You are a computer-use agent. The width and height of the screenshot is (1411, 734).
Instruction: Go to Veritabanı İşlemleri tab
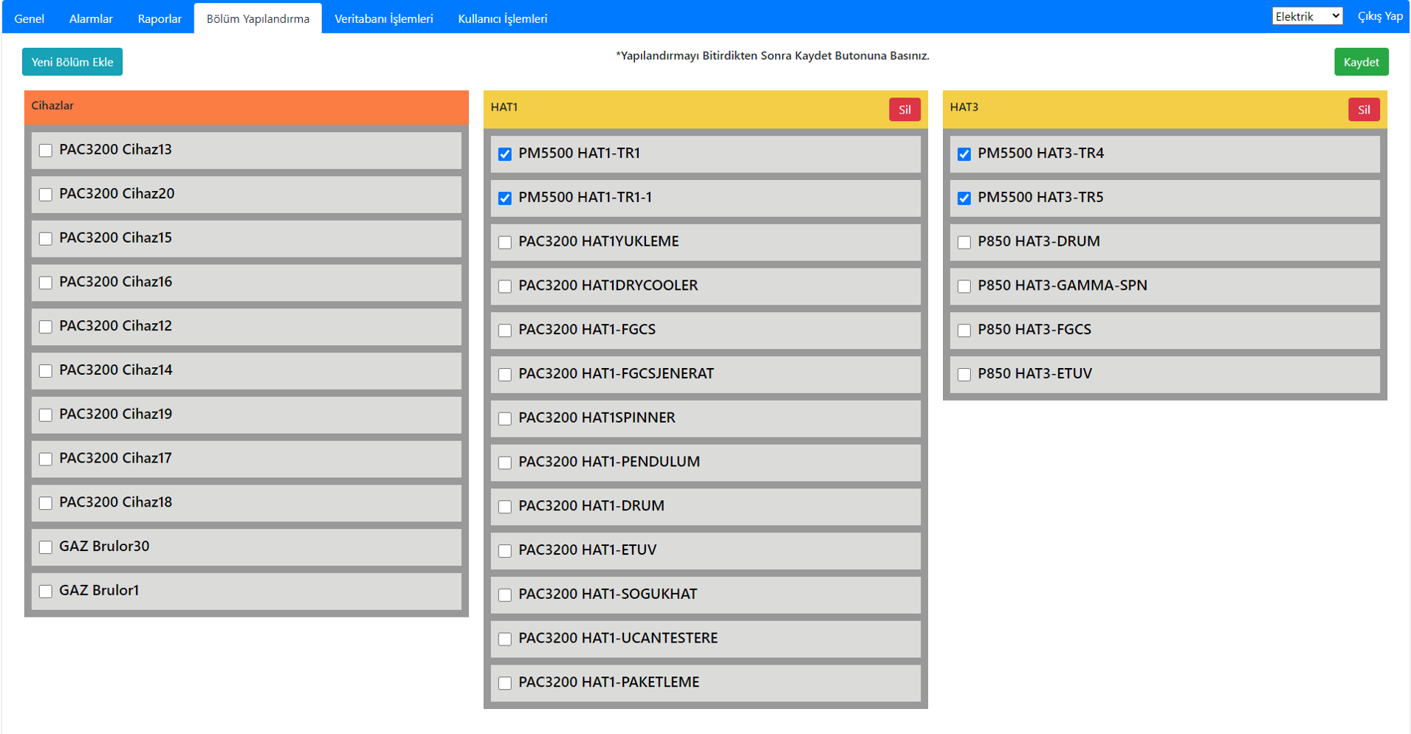click(384, 18)
